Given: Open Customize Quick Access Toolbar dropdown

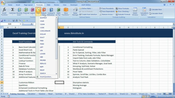Looking at the screenshot, I should [x=27, y=21].
